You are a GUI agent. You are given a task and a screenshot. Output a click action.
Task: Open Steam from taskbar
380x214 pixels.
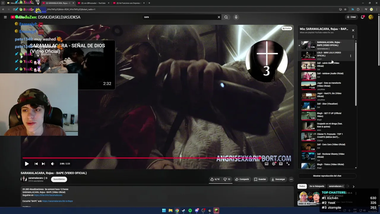tap(183, 210)
